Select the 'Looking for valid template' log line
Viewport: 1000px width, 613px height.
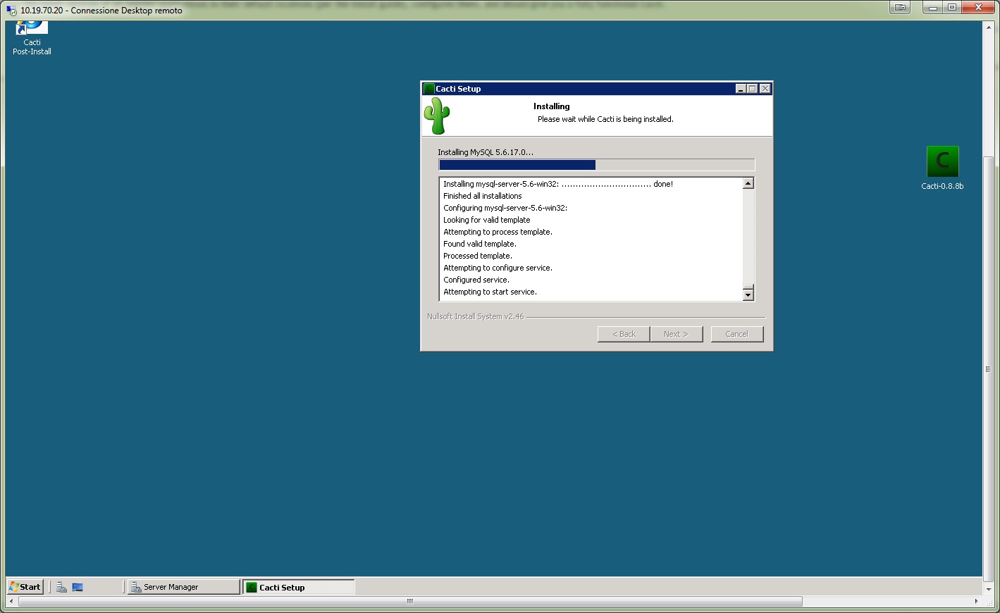(x=486, y=220)
